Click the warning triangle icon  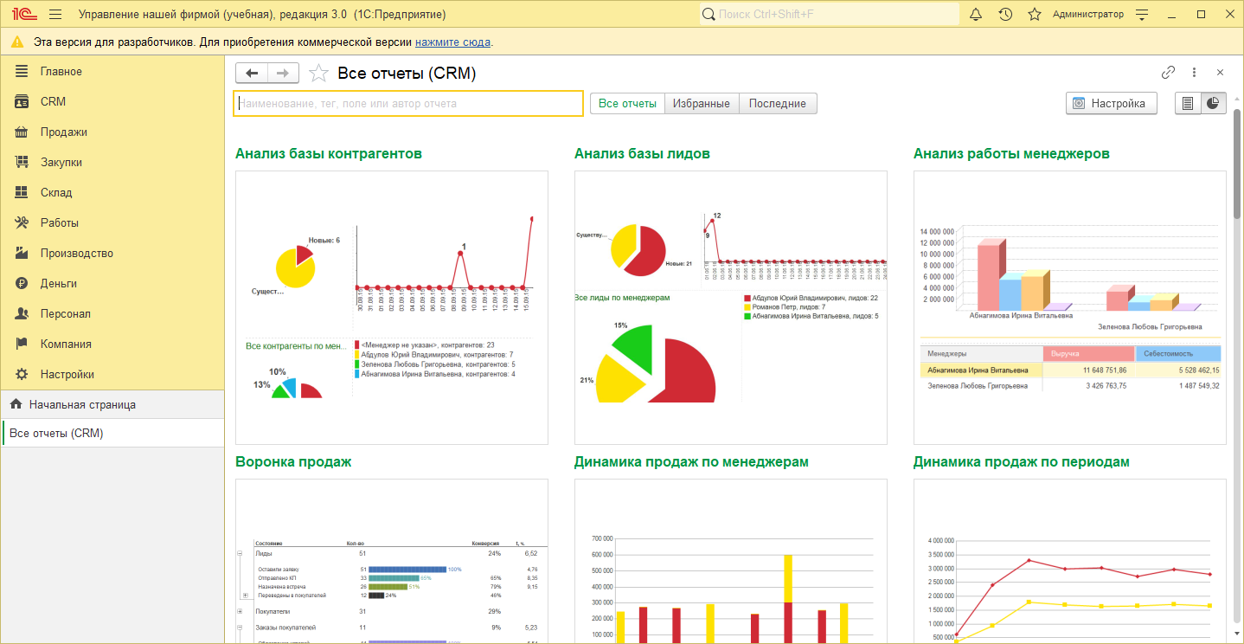[17, 42]
